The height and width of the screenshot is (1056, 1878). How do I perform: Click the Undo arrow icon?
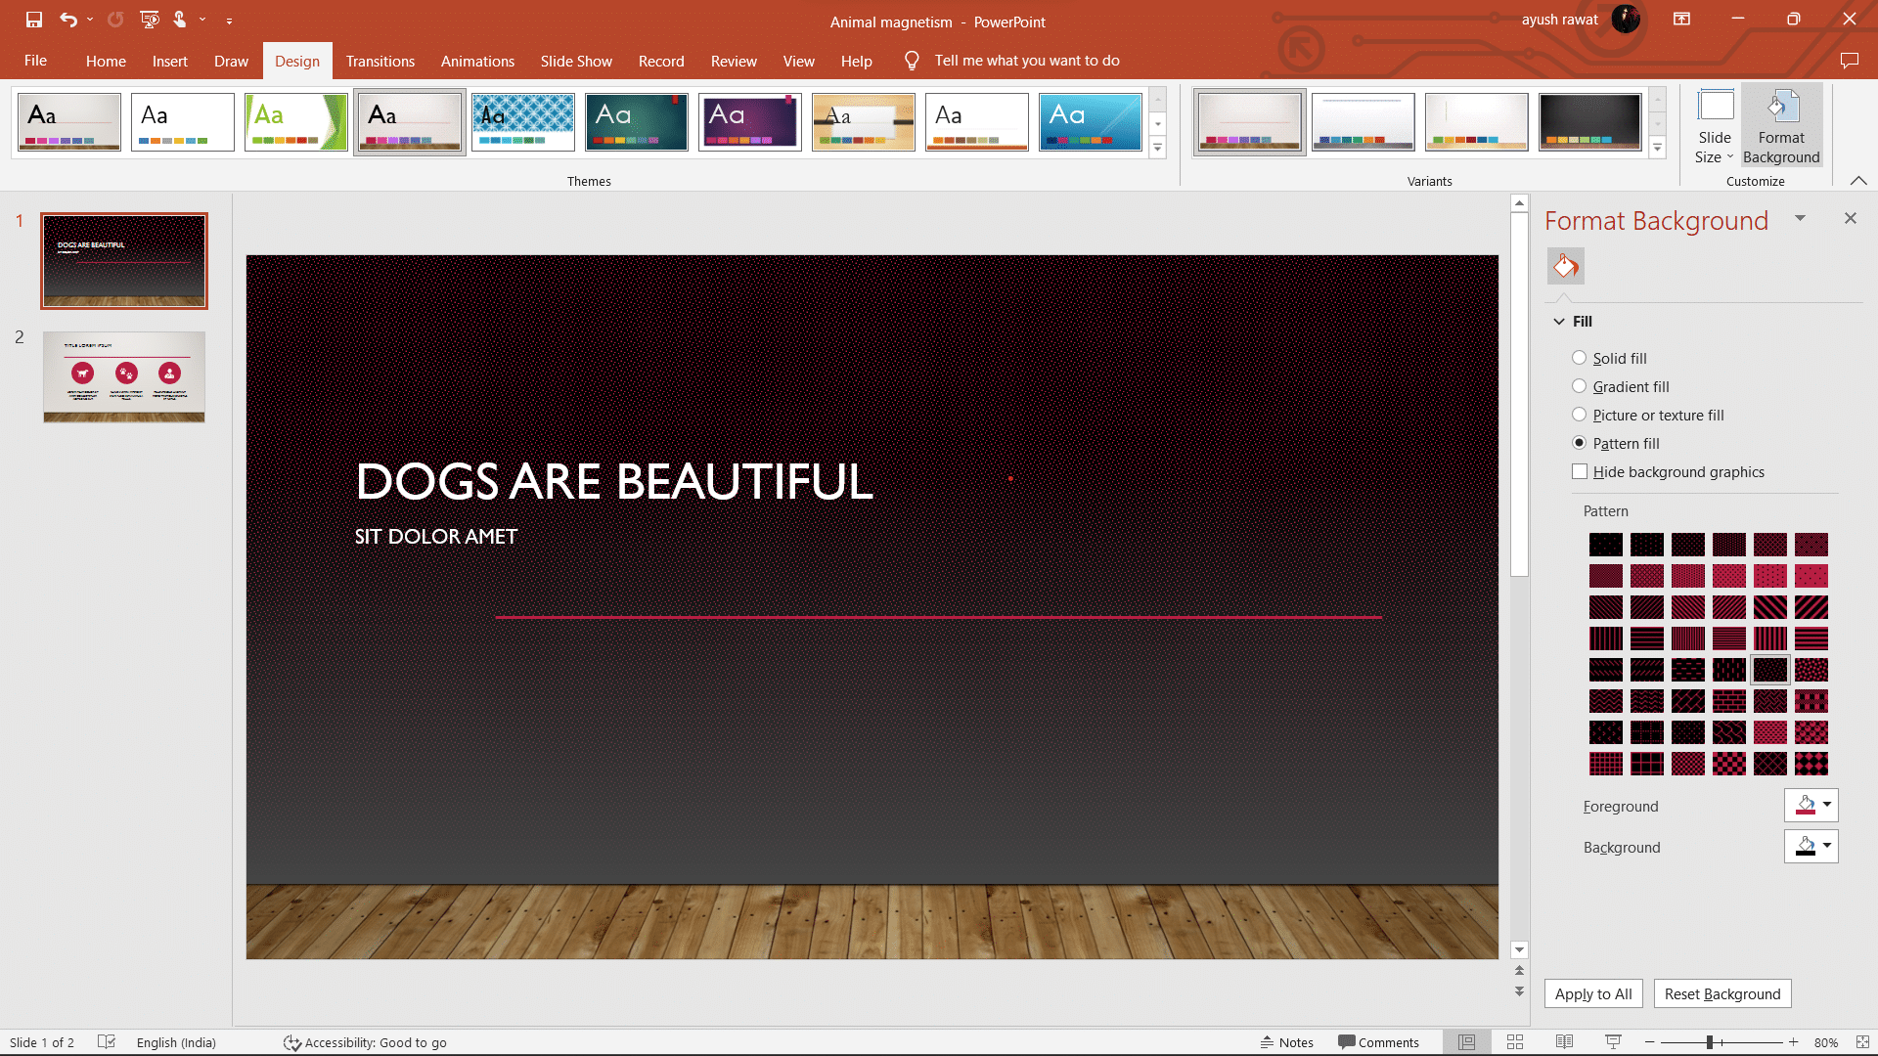(67, 20)
